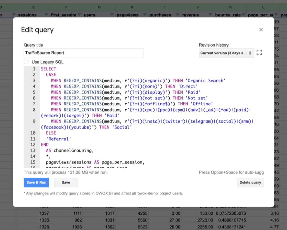Click the CASE keyword on line 2
287x230 pixels.
pyautogui.click(x=51, y=75)
